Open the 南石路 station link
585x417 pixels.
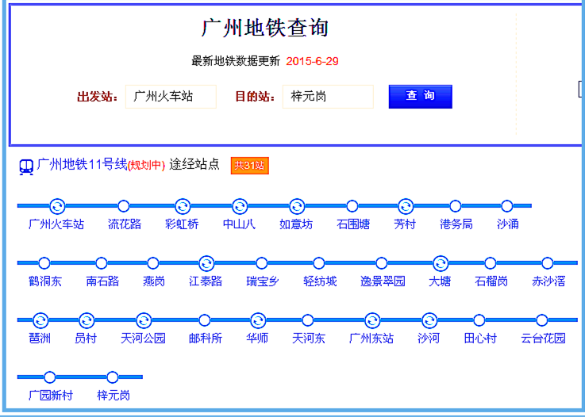point(102,281)
